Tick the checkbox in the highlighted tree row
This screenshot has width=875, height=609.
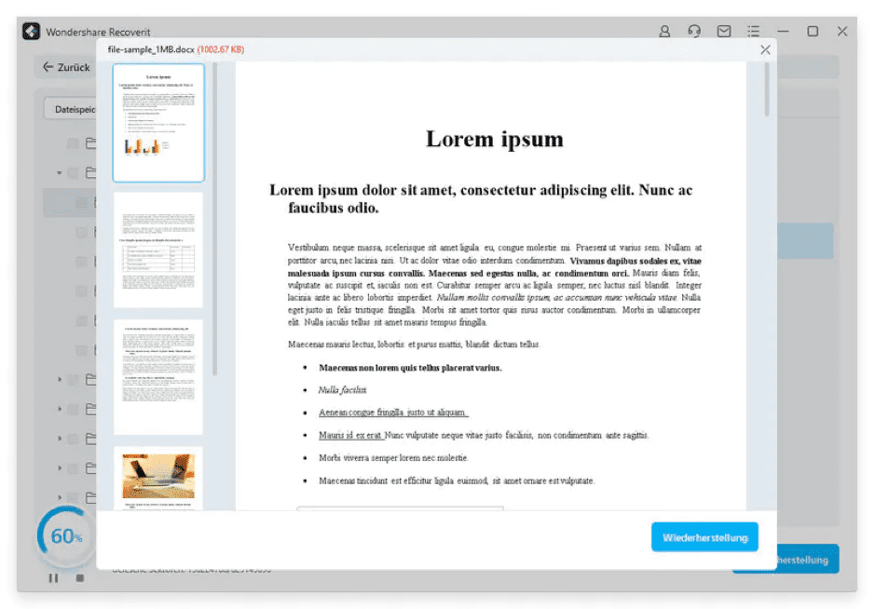[81, 202]
